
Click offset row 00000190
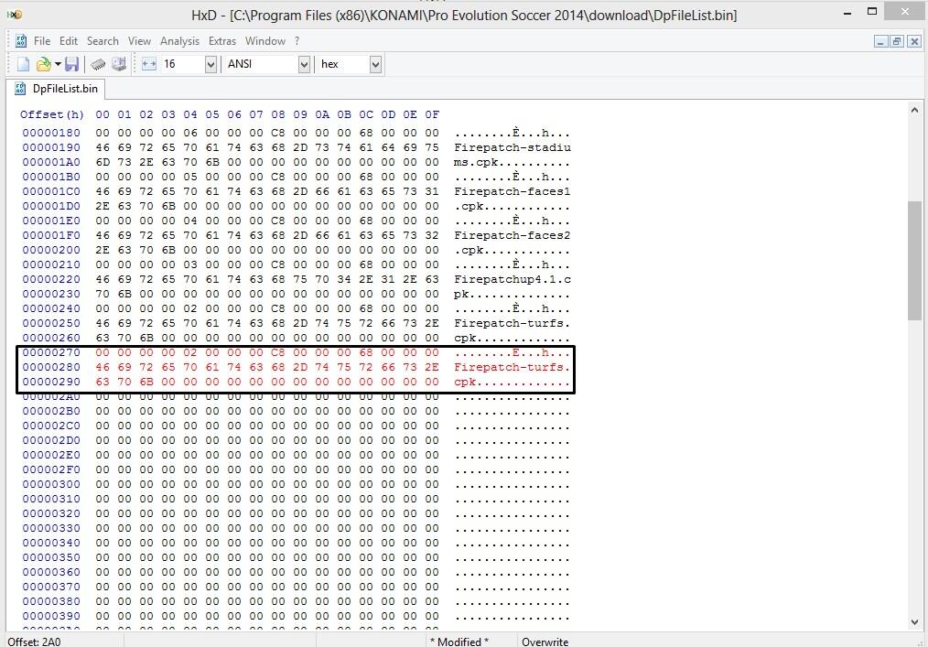coord(51,147)
